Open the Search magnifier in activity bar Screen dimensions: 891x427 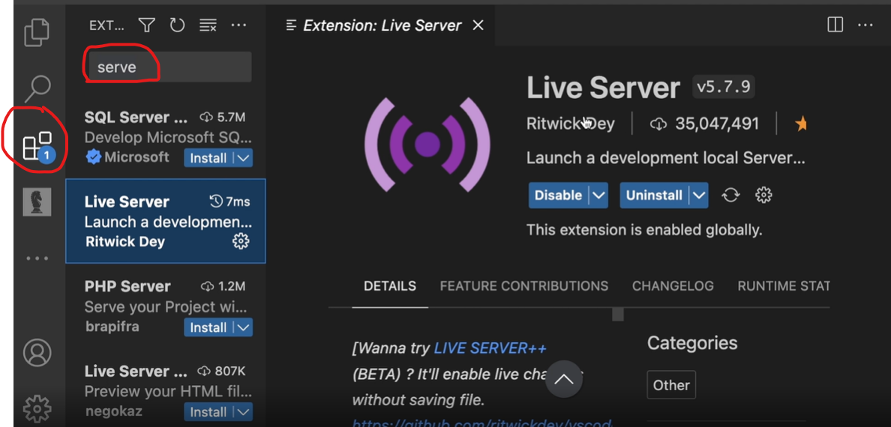(x=37, y=88)
